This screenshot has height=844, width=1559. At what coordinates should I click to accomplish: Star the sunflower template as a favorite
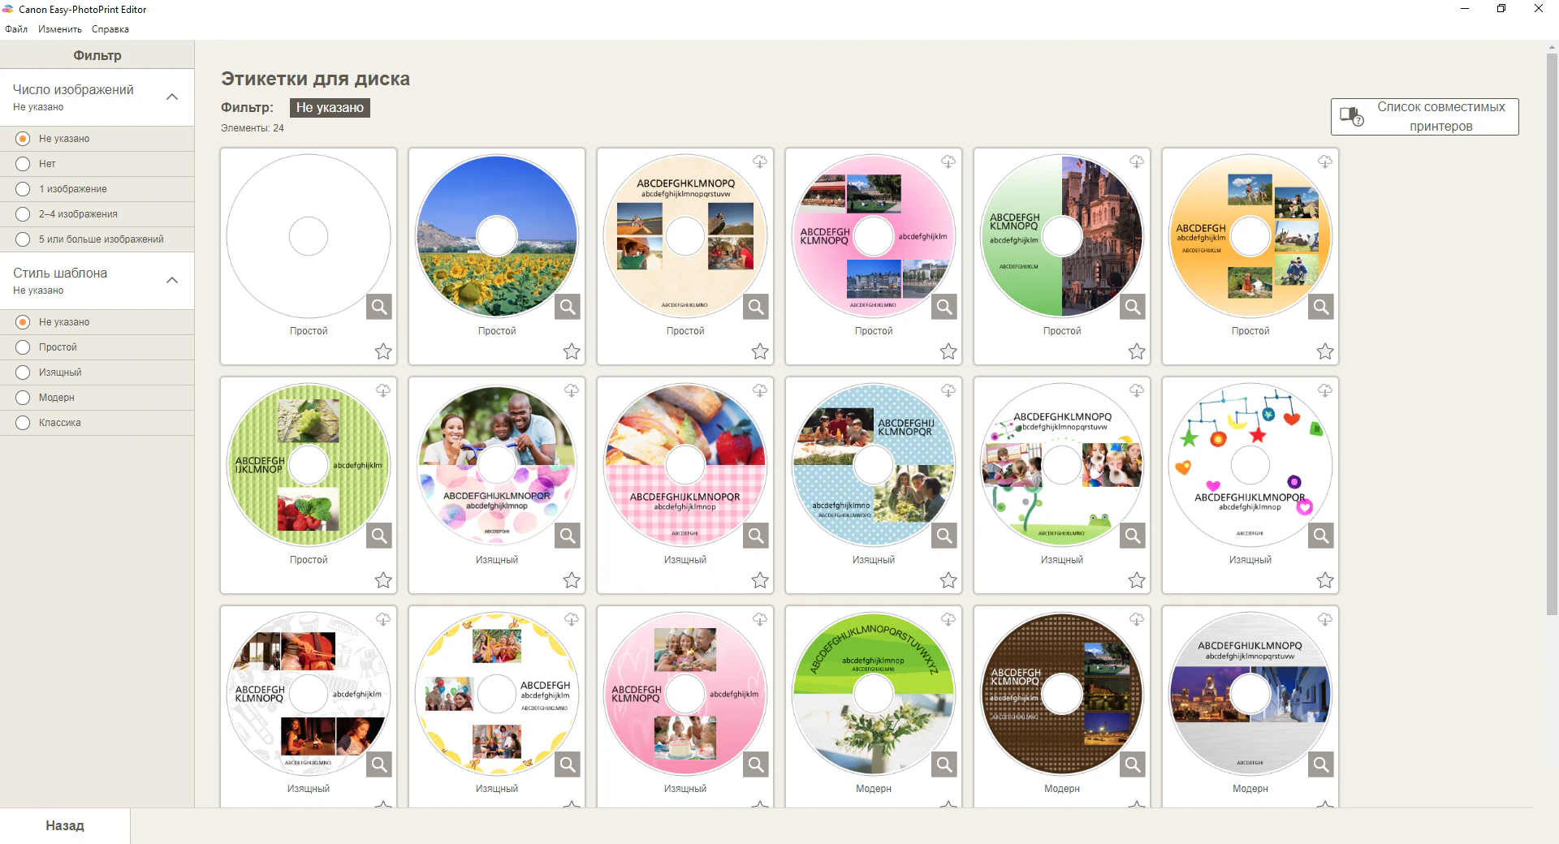point(571,352)
